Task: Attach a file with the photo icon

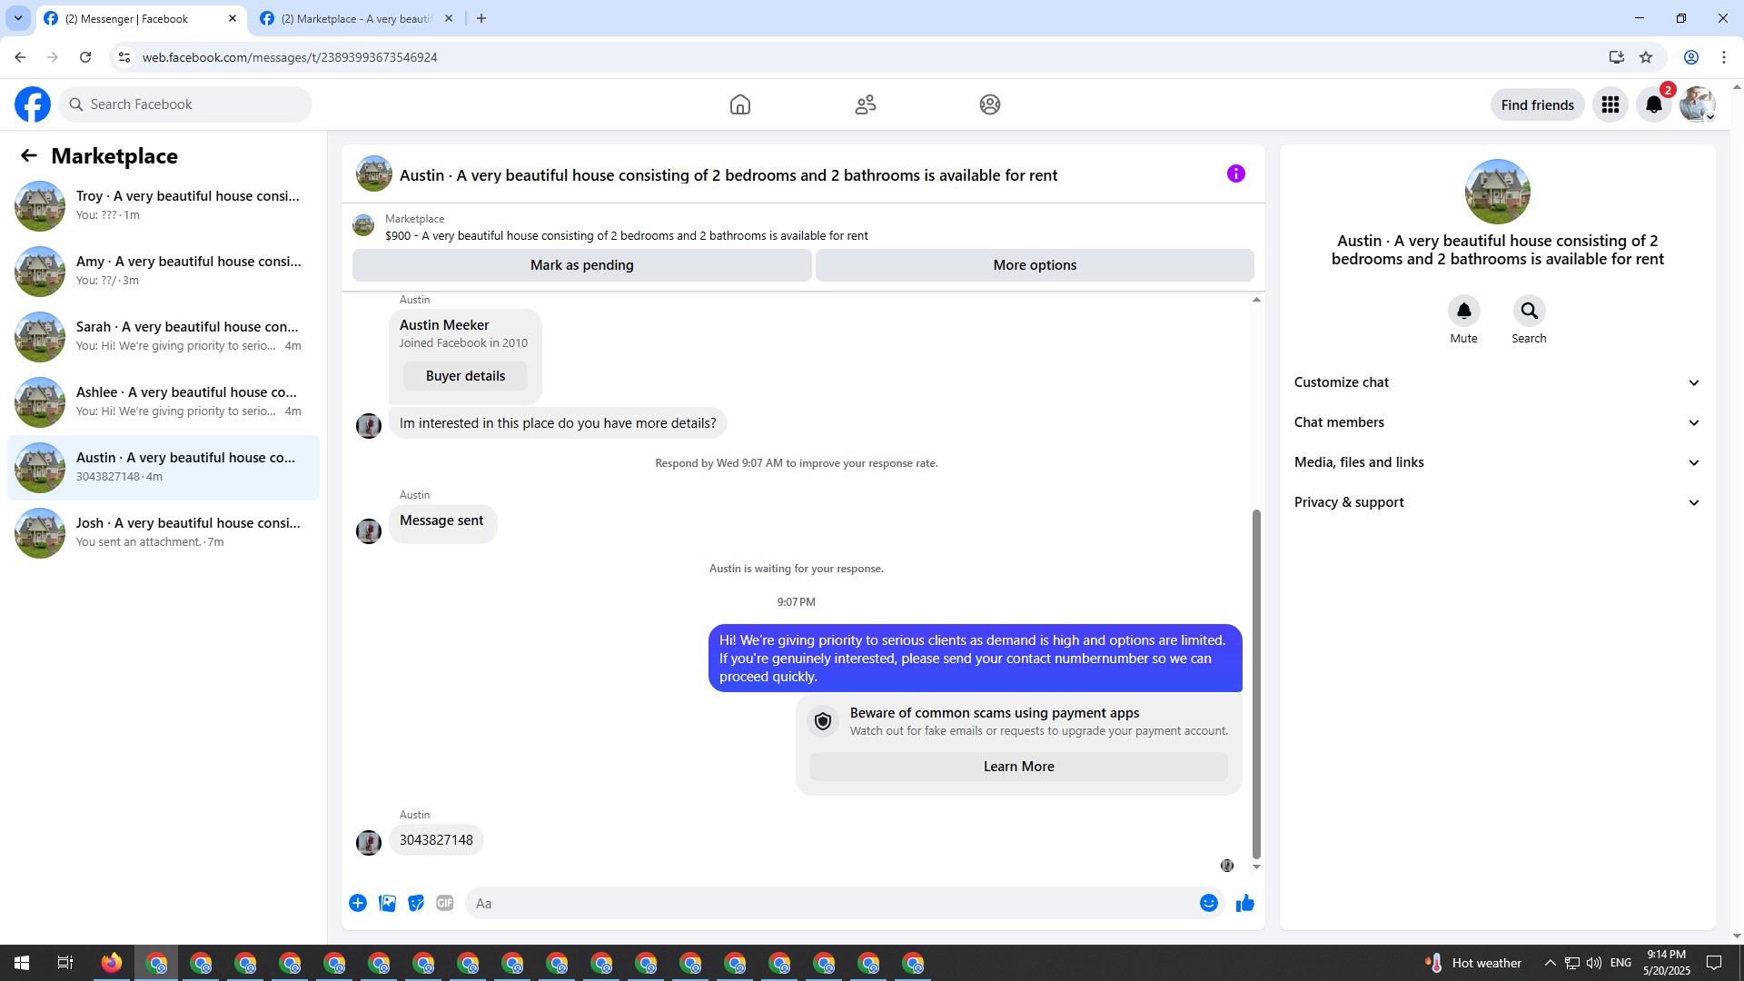Action: click(x=387, y=903)
